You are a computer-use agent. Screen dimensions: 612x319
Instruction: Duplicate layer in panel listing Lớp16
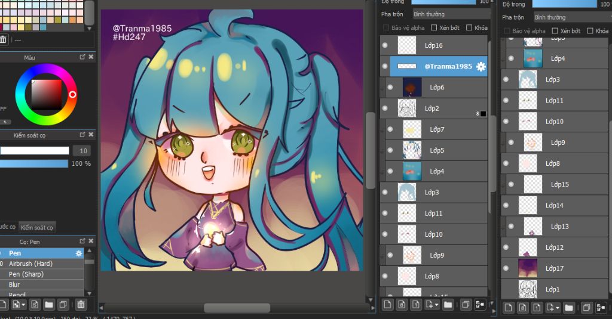[466, 305]
